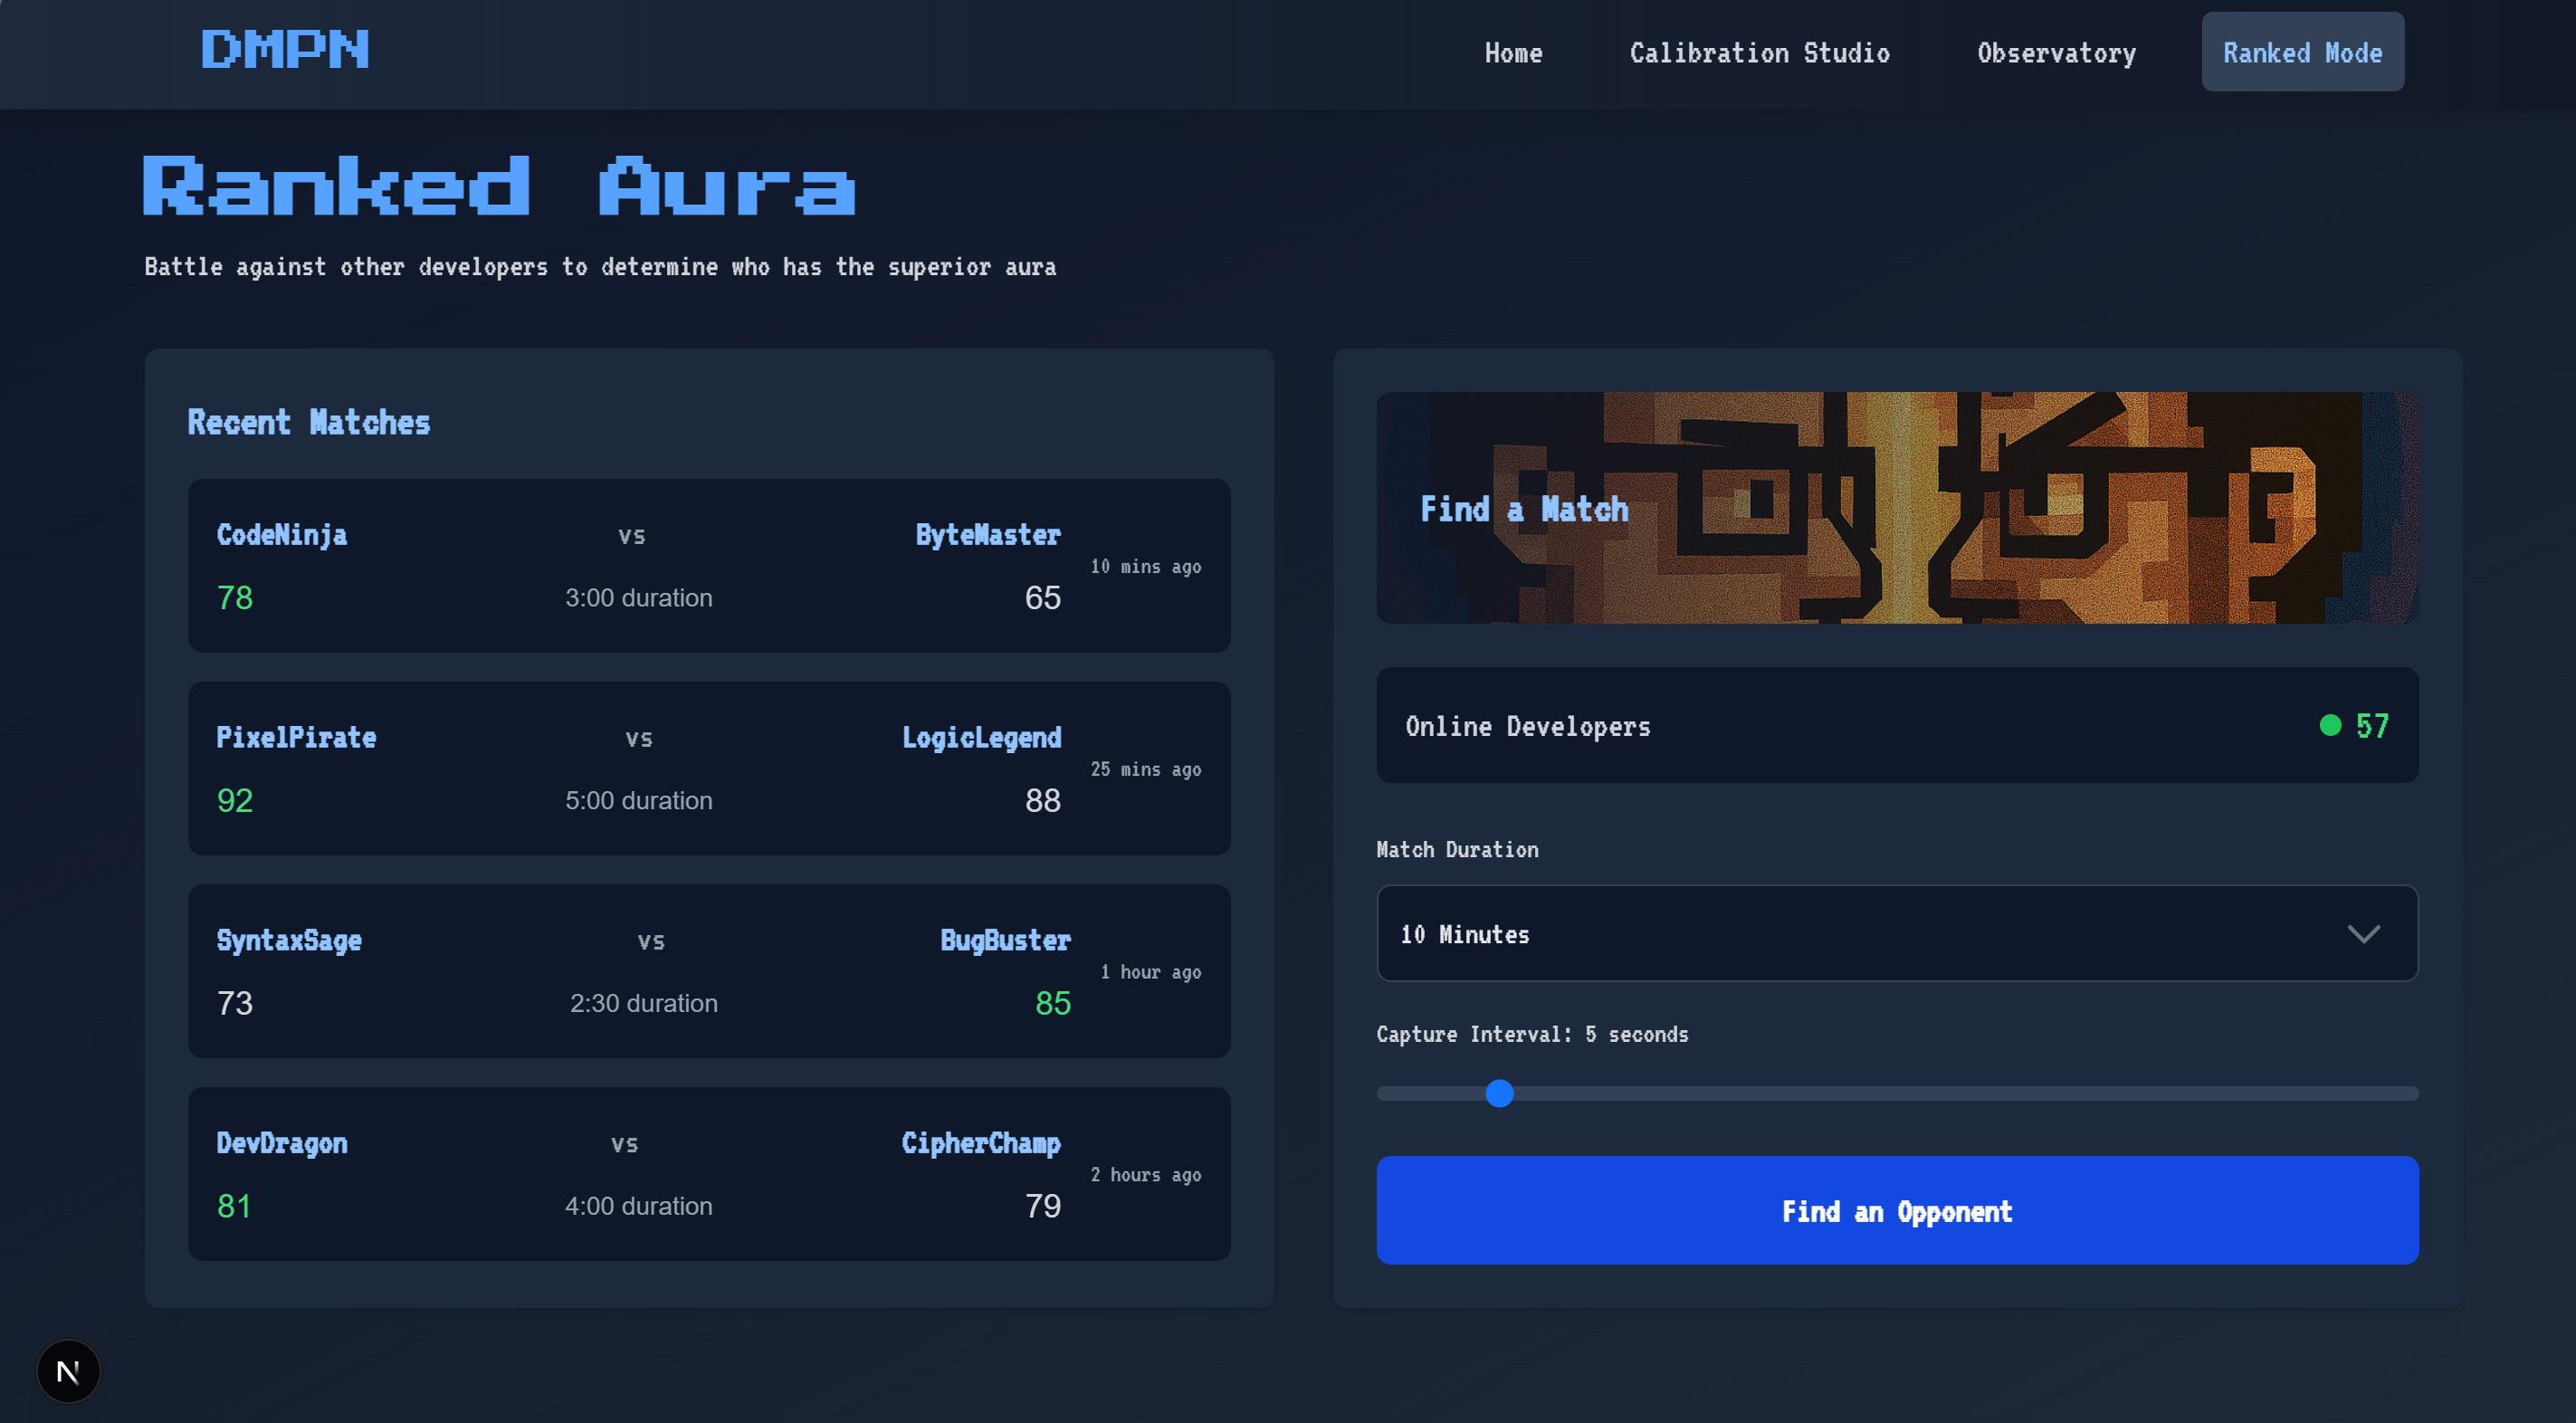2576x1423 pixels.
Task: Click the CipherChamp player name
Action: pos(980,1143)
